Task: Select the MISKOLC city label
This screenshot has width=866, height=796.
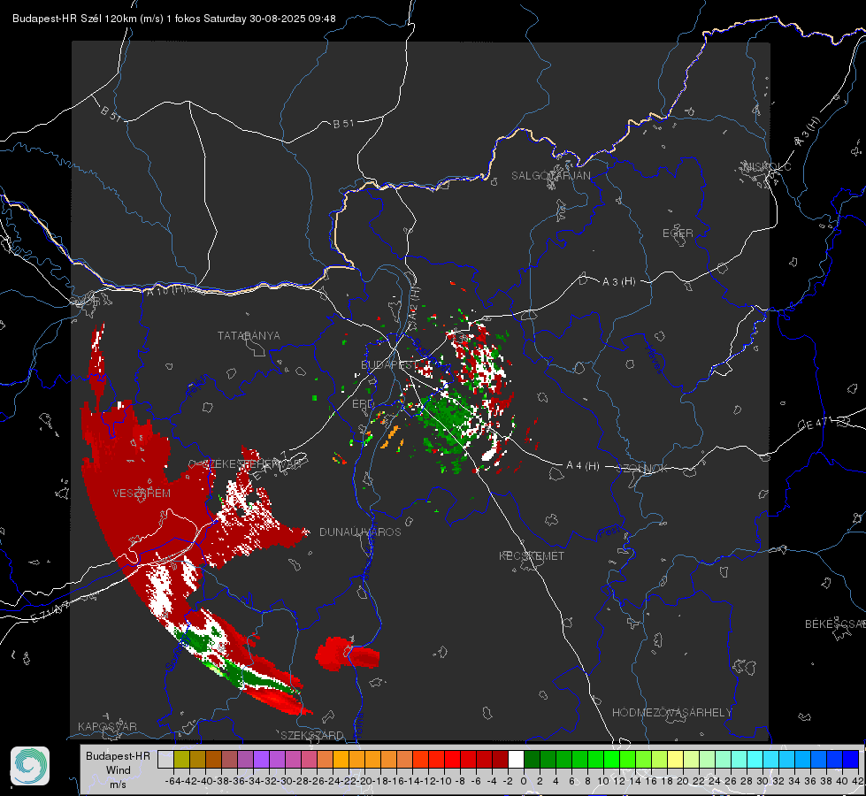Action: [767, 166]
